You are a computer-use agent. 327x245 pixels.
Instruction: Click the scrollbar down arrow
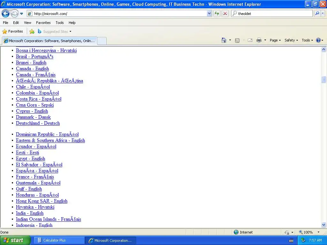[324, 225]
